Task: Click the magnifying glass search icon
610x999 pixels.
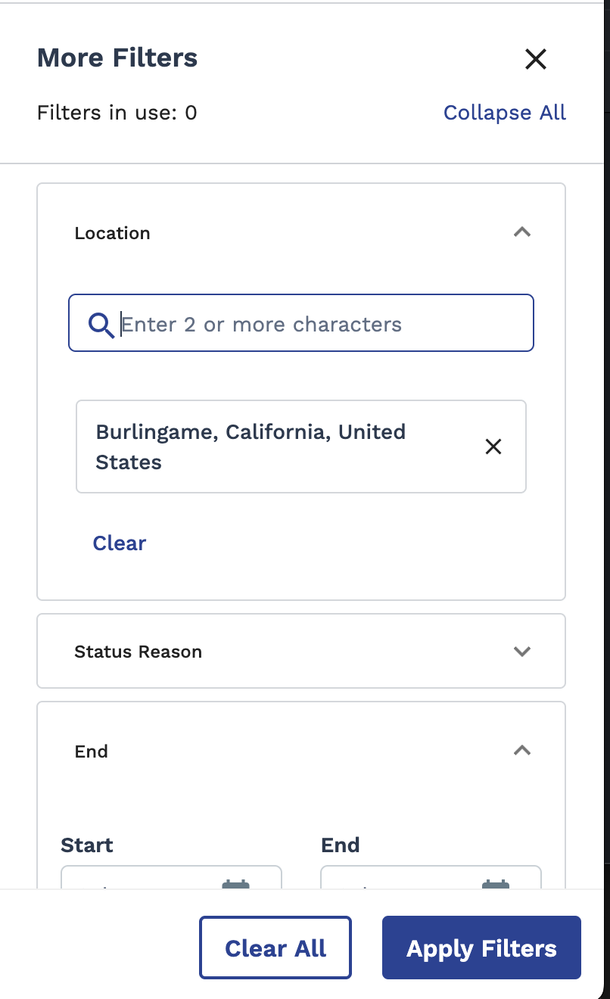Action: click(x=101, y=324)
